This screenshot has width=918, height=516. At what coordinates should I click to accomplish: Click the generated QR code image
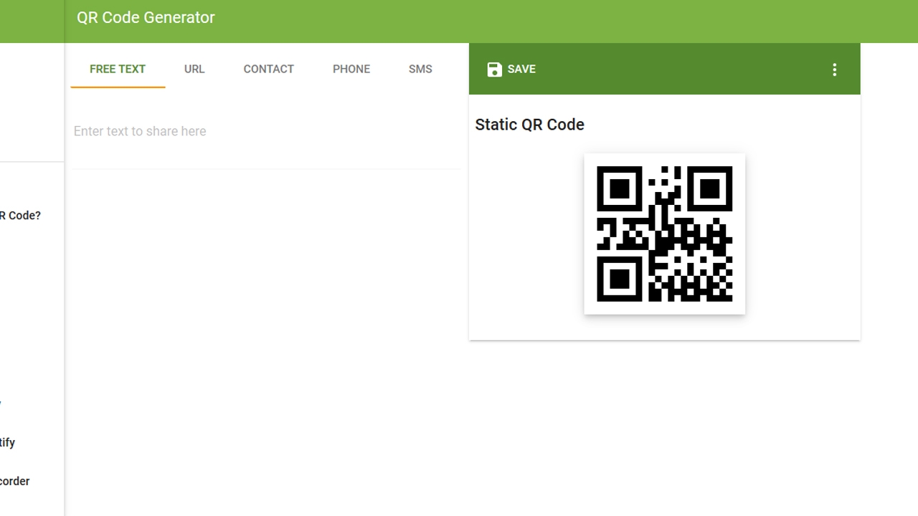665,234
